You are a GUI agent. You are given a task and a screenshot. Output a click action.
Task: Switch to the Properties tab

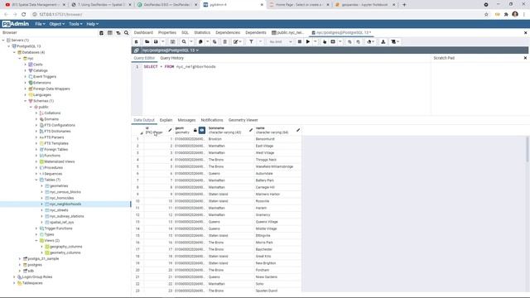click(x=167, y=33)
